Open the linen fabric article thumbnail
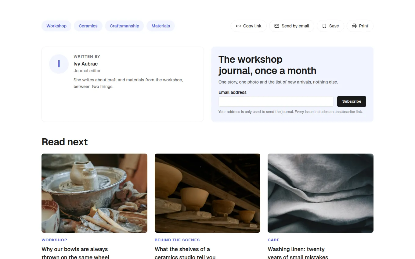415x259 pixels. (x=320, y=193)
